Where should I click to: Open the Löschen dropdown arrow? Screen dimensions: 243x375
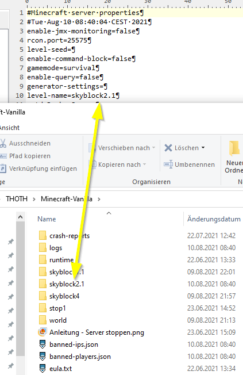203,148
